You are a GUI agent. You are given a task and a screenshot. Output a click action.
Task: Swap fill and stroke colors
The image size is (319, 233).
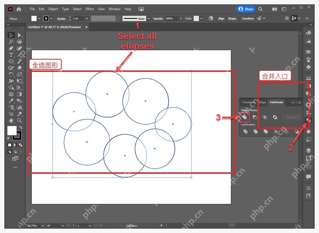[x=21, y=128]
